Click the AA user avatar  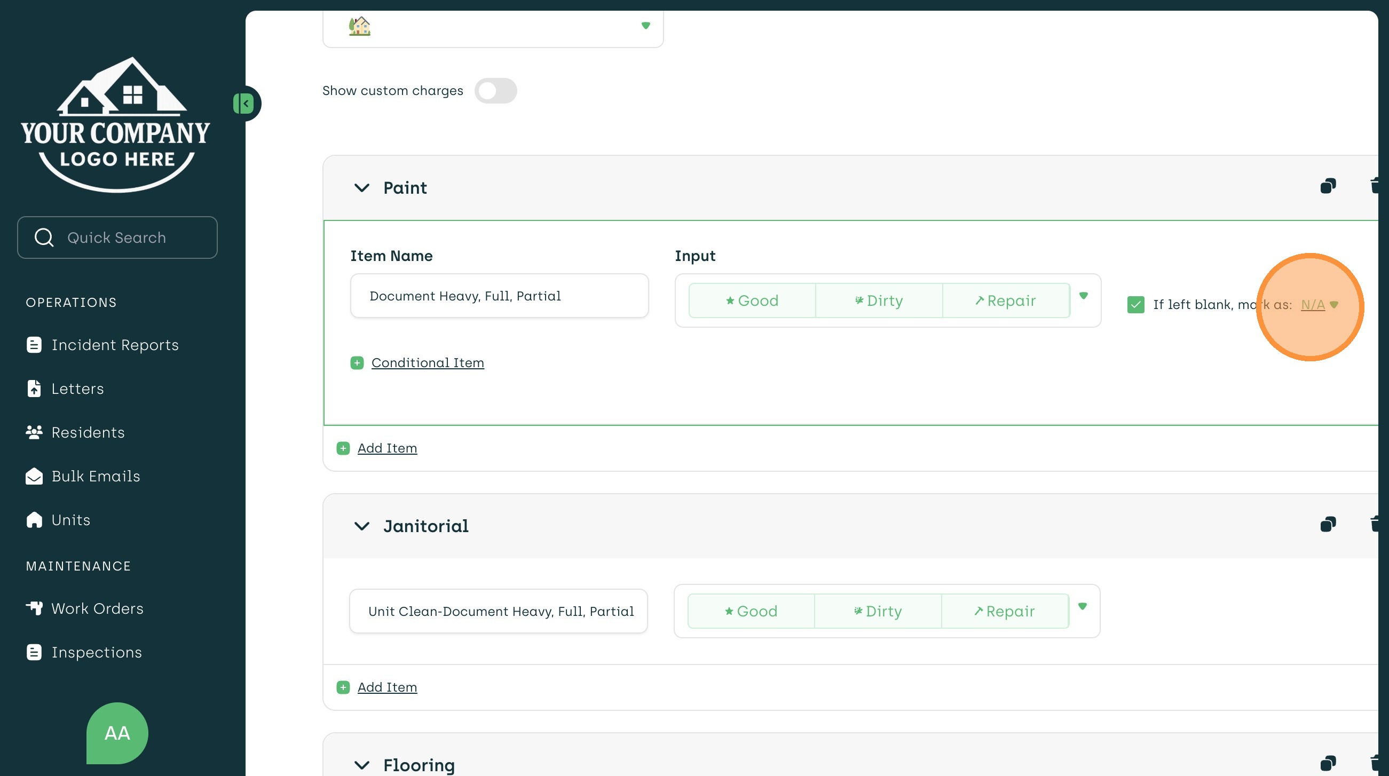click(x=117, y=733)
